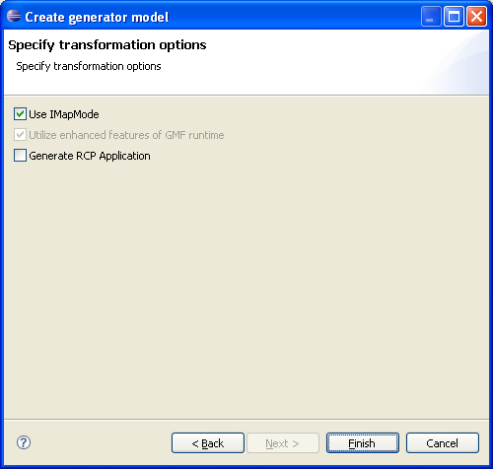The width and height of the screenshot is (493, 469).
Task: Click the bold Specify transformation options heading
Action: tap(107, 45)
